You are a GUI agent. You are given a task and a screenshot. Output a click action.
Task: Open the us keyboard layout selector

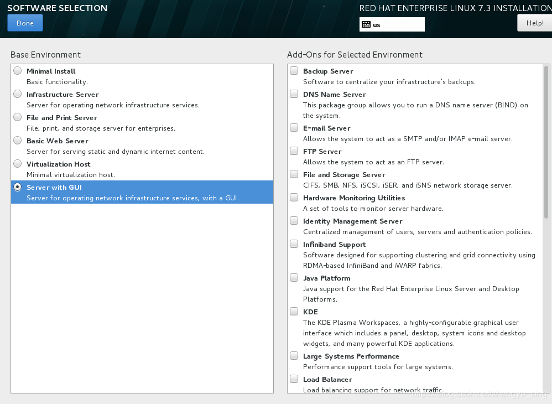(x=392, y=25)
